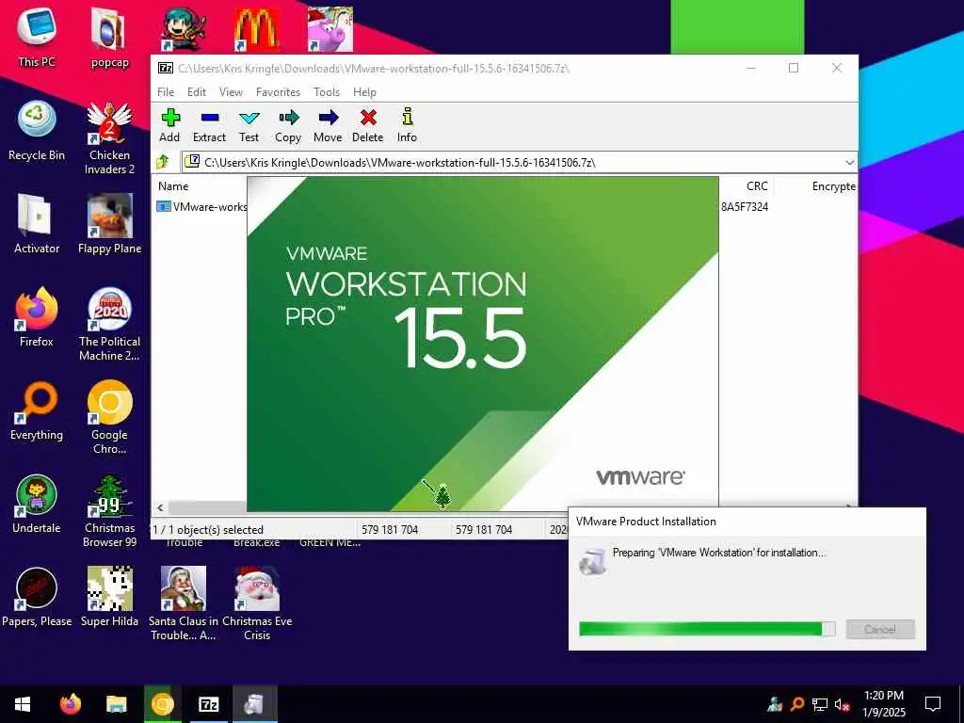This screenshot has height=723, width=964.
Task: Expand the address path dropdown in 7-Zip
Action: coord(849,162)
